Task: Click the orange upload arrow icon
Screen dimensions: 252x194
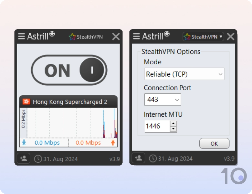Action: tap(113, 143)
